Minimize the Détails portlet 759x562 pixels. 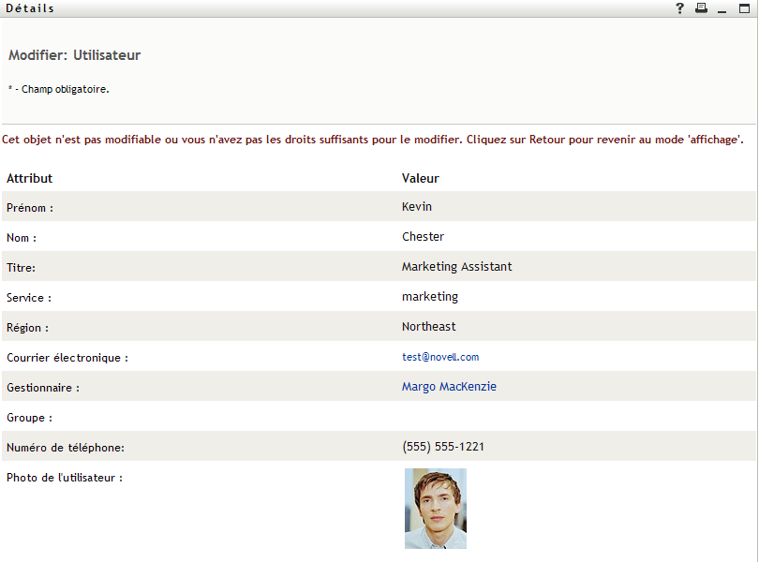(x=722, y=8)
